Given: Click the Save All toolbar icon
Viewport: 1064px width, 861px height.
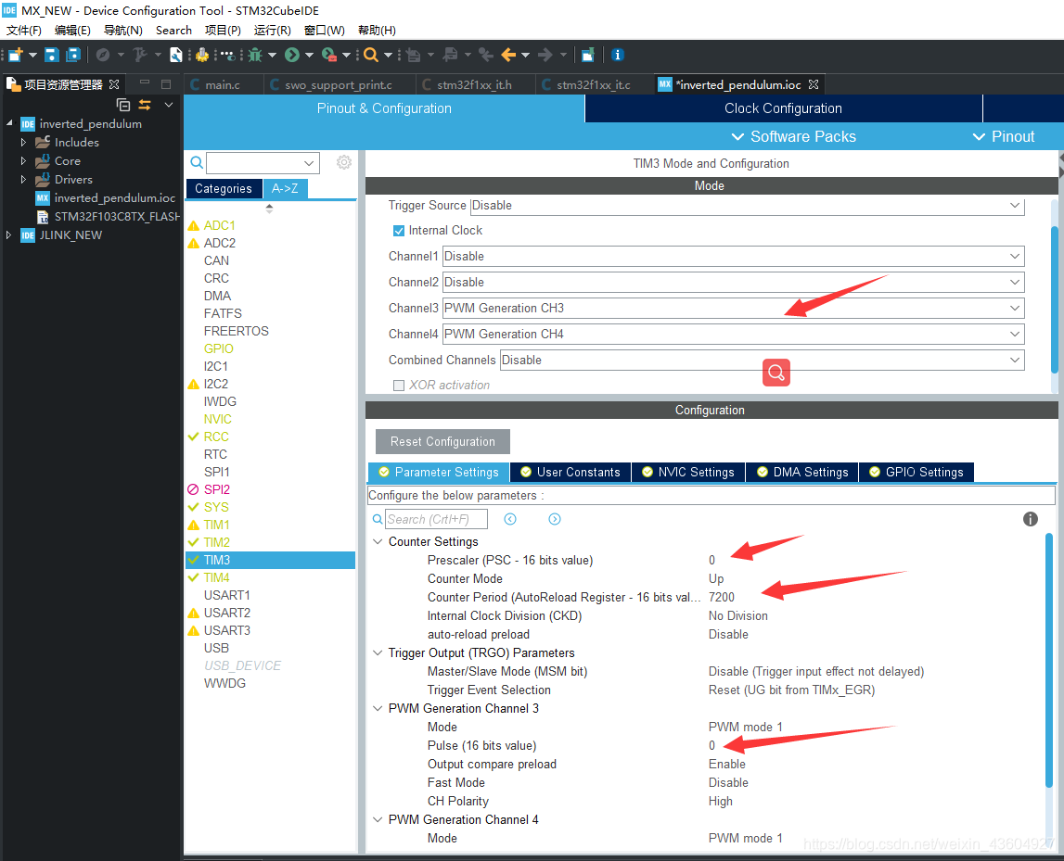Looking at the screenshot, I should coord(73,55).
